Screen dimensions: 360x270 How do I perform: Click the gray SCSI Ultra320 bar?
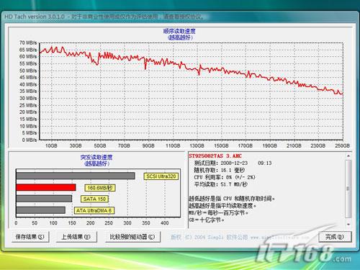76,176
